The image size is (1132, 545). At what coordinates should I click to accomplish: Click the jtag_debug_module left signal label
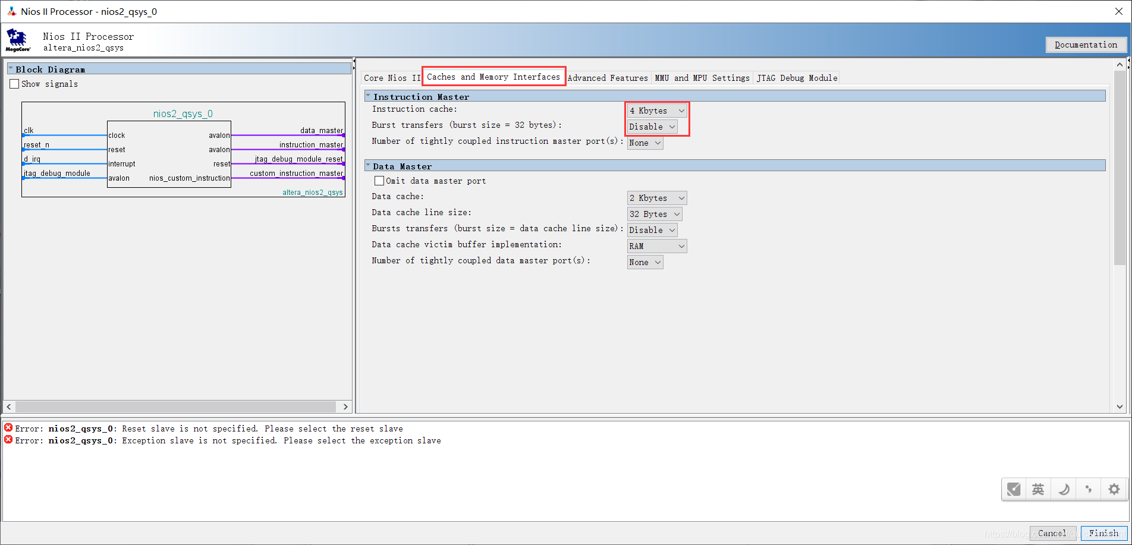[57, 173]
